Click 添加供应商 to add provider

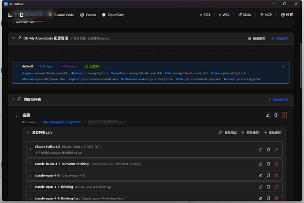pos(278,100)
